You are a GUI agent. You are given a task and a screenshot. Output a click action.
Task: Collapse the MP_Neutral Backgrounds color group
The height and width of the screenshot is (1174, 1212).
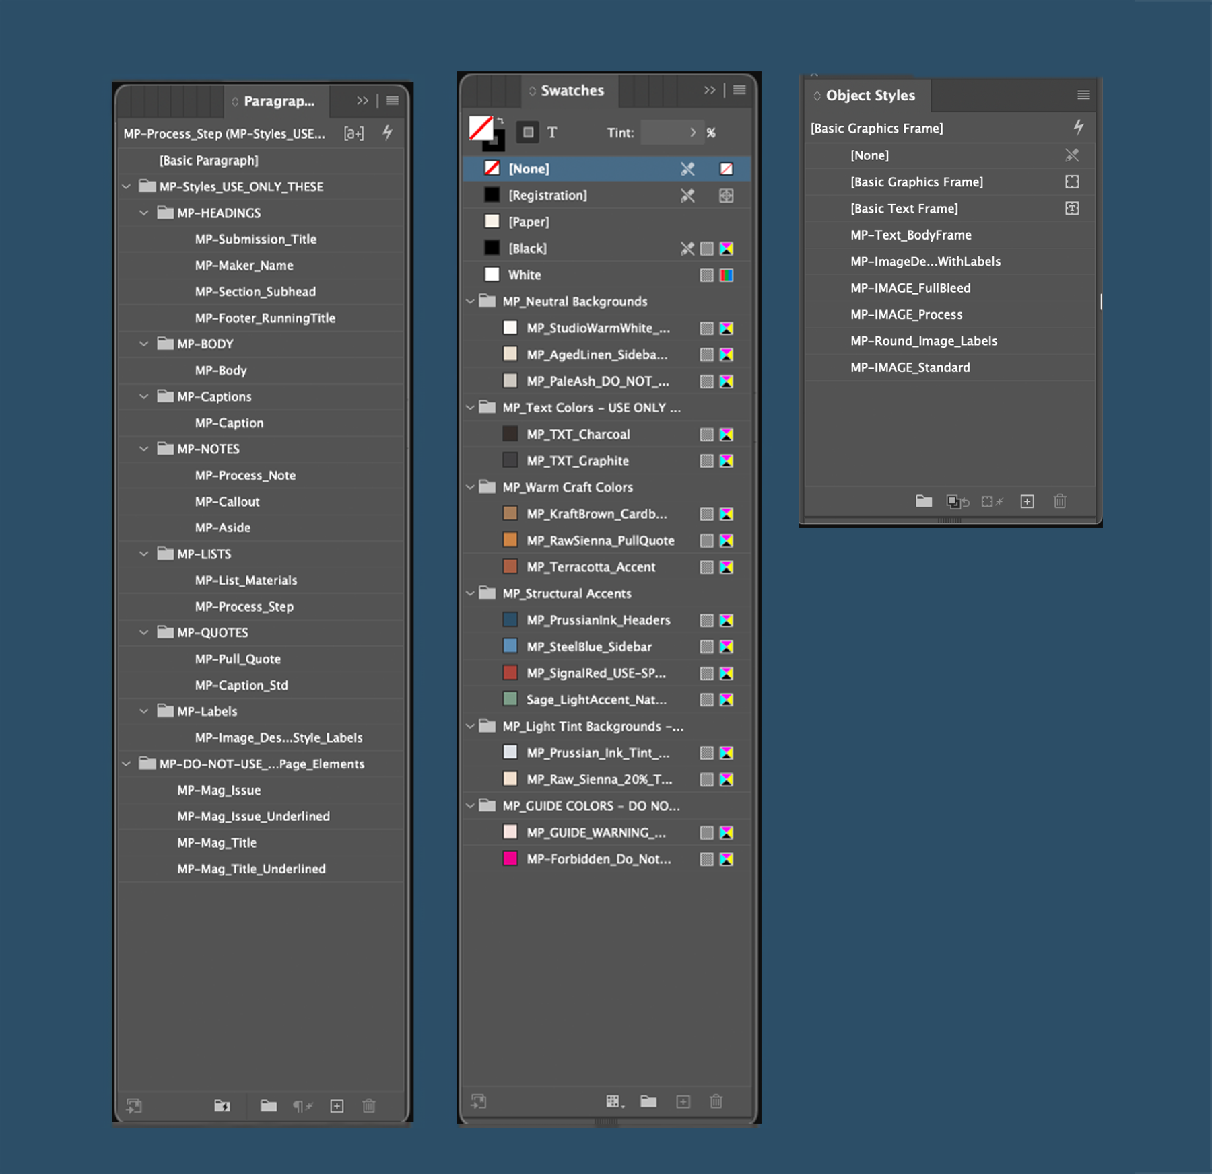click(x=470, y=301)
